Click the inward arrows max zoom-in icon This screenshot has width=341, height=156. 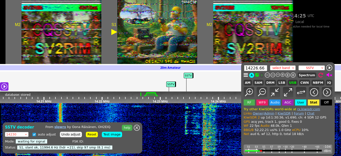coord(275,92)
